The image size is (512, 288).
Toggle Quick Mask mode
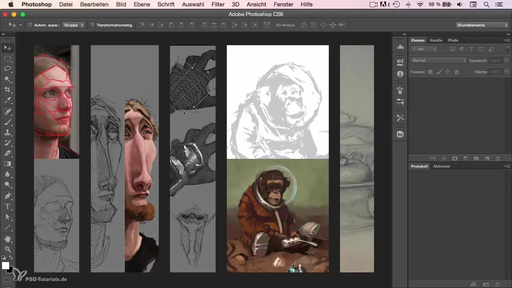(8, 280)
